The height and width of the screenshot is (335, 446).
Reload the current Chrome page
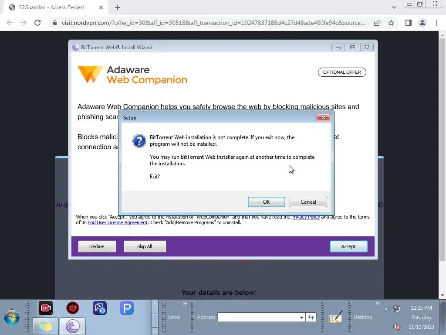click(37, 23)
